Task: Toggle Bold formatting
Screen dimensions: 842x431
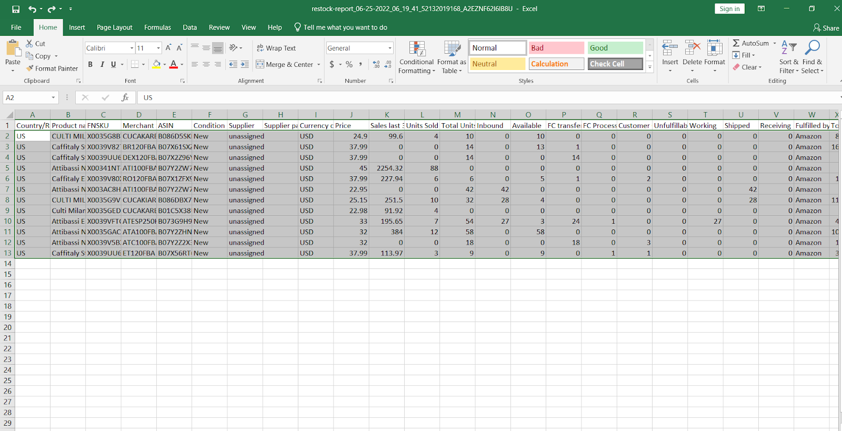Action: 90,64
